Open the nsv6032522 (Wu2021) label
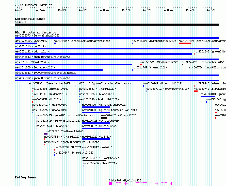Screen dimensions: 226x186 click(96, 137)
